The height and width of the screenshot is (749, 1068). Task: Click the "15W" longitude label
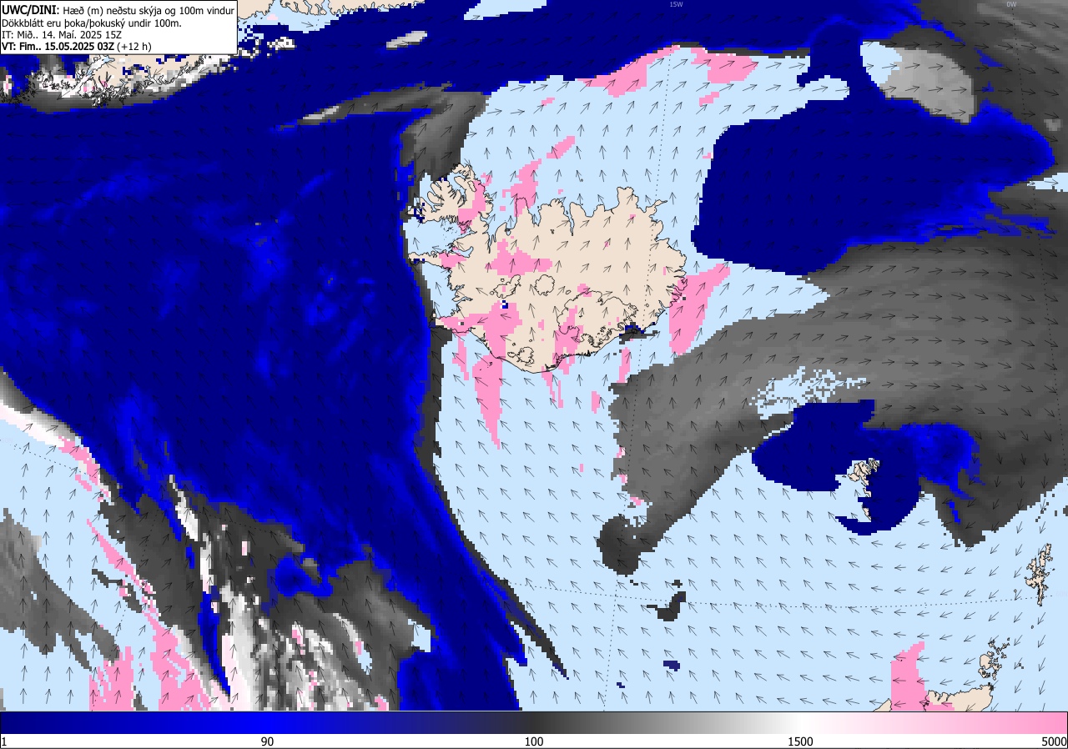pos(676,4)
